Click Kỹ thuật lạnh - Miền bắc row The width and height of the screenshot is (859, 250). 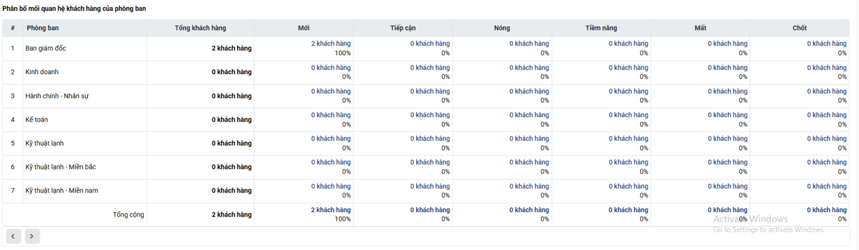[x=426, y=167]
